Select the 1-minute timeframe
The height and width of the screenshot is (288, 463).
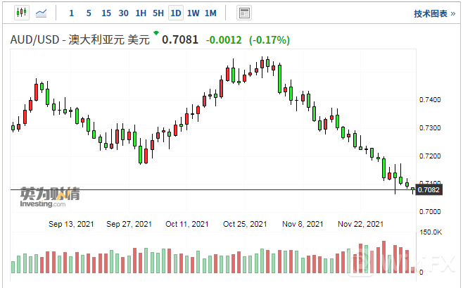click(71, 13)
